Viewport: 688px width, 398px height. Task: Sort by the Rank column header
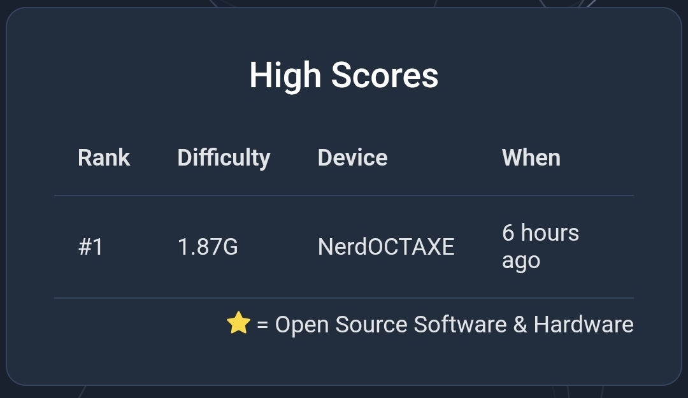pos(104,157)
